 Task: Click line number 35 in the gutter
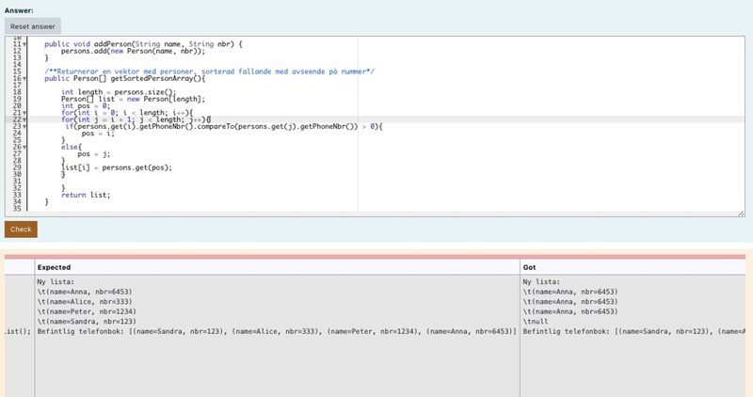click(17, 208)
